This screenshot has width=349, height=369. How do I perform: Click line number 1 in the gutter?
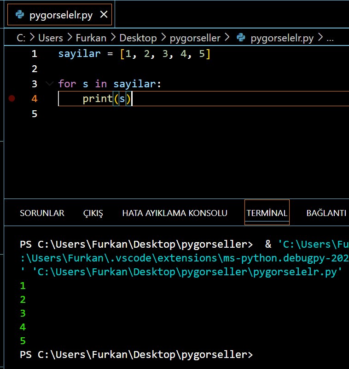[x=35, y=54]
